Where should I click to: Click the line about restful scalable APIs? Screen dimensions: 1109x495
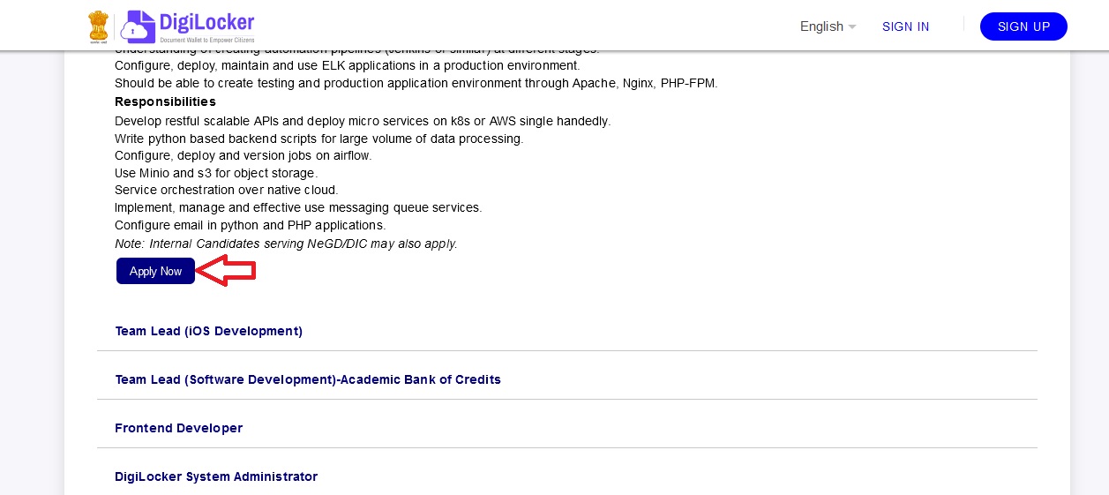363,121
